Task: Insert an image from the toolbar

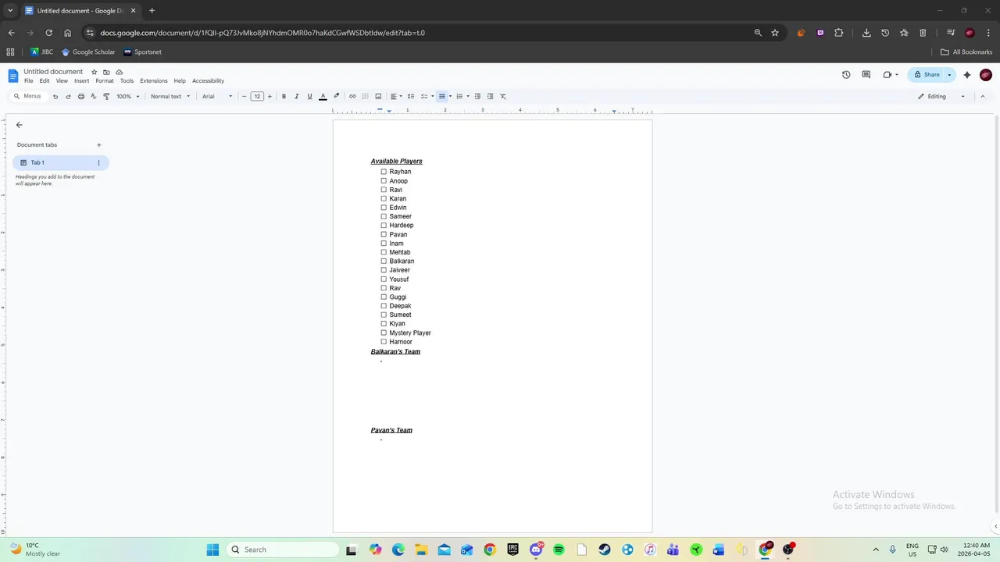Action: coord(378,97)
